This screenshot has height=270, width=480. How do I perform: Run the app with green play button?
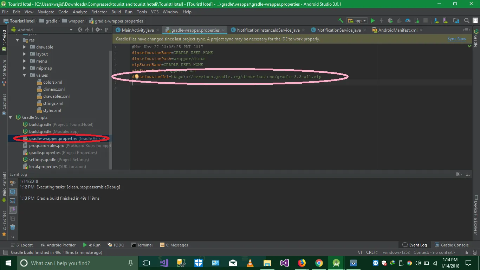pos(373,21)
